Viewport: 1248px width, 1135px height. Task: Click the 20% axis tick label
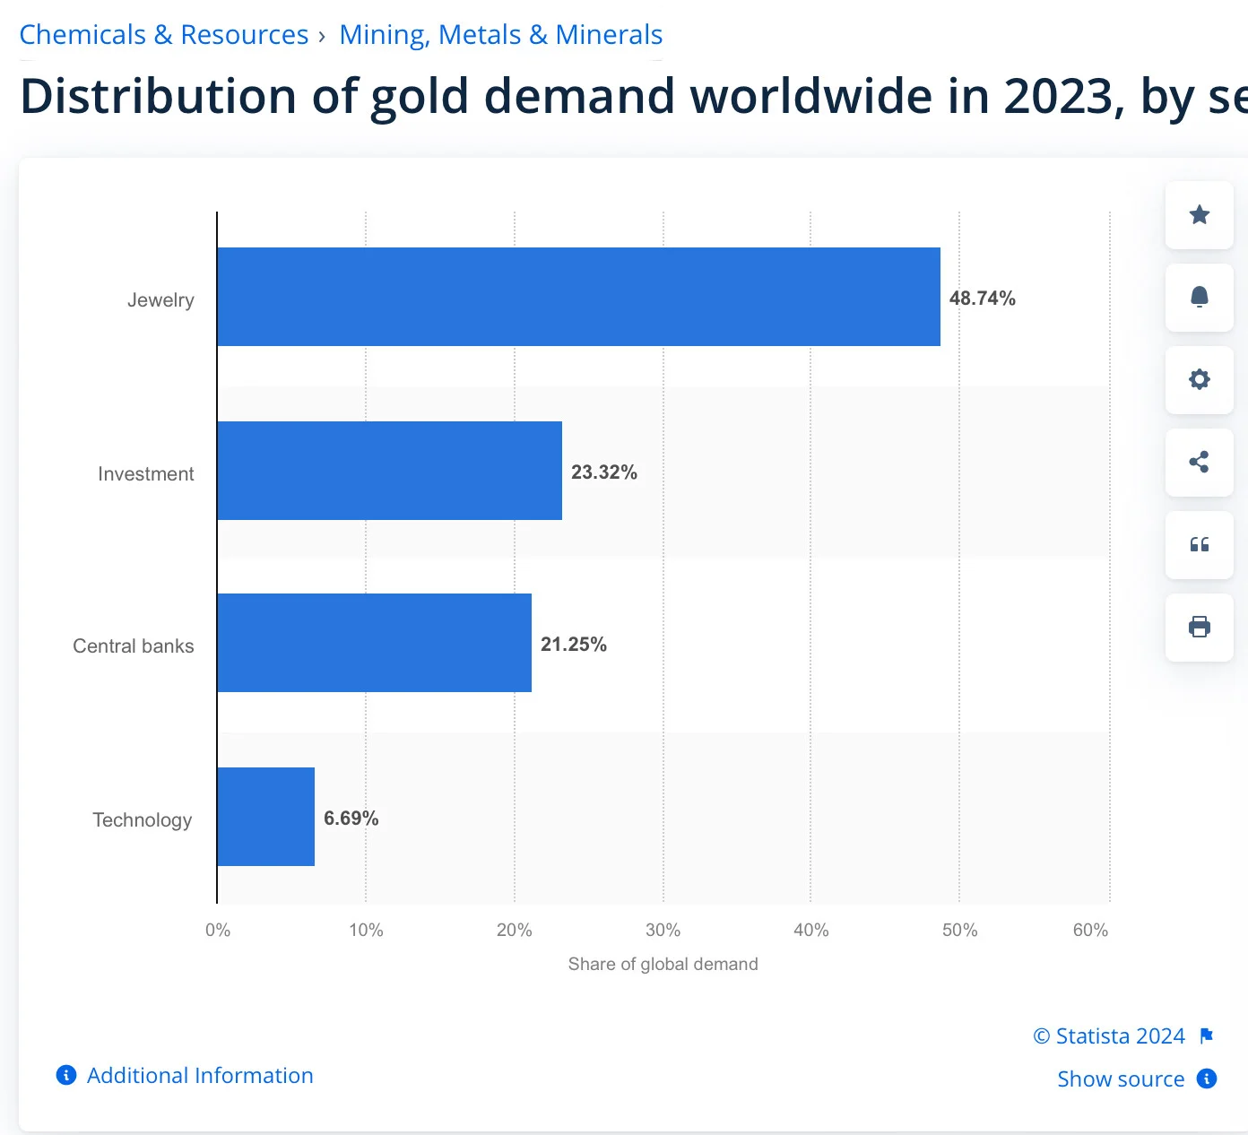(515, 931)
